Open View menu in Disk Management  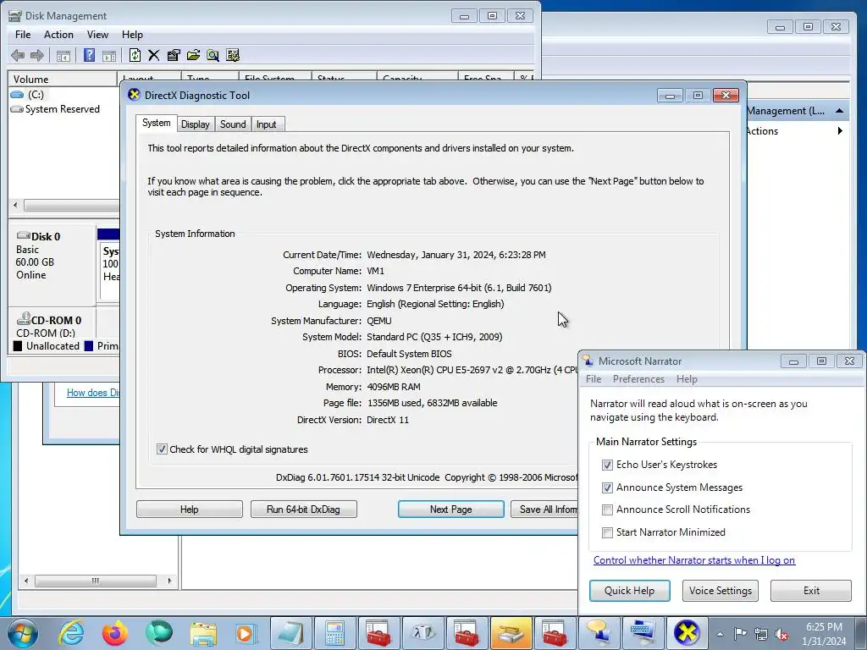coord(97,34)
